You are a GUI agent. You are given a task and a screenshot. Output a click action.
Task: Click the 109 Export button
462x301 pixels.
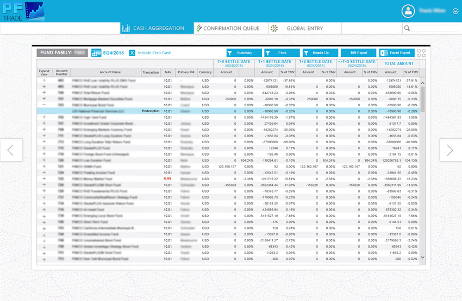tap(358, 53)
